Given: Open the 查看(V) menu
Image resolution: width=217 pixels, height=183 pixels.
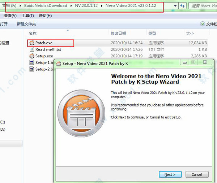Looking at the screenshot, I should [10, 16].
